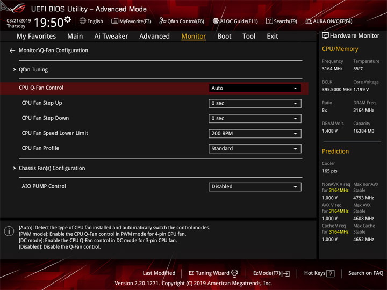Click the 165 pts cooler score

(329, 171)
